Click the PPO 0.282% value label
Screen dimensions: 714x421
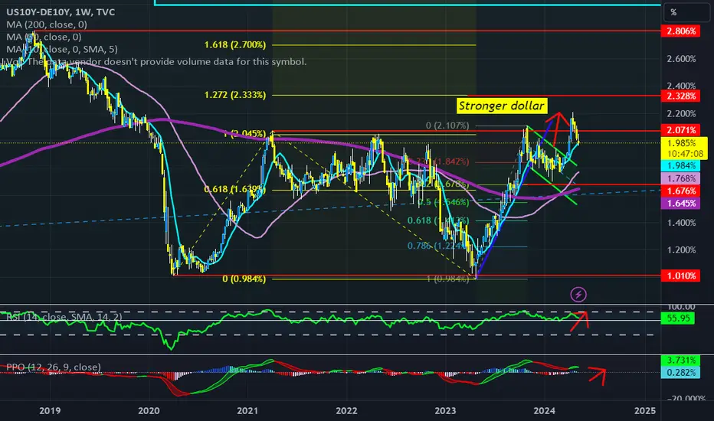coord(681,373)
